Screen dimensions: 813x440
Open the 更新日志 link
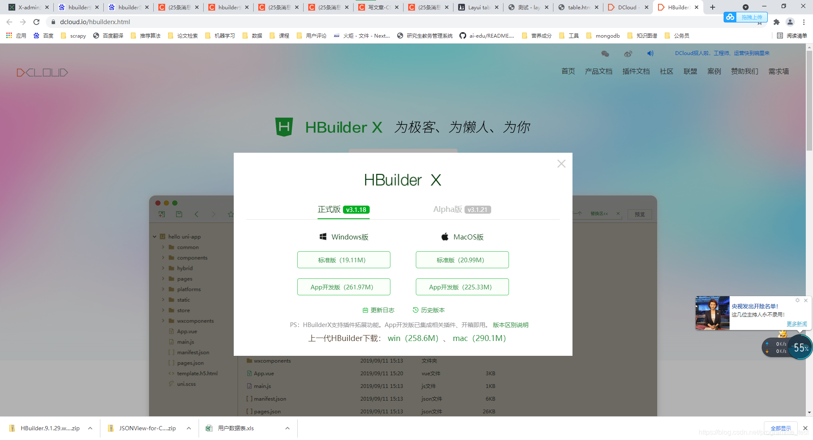point(378,310)
